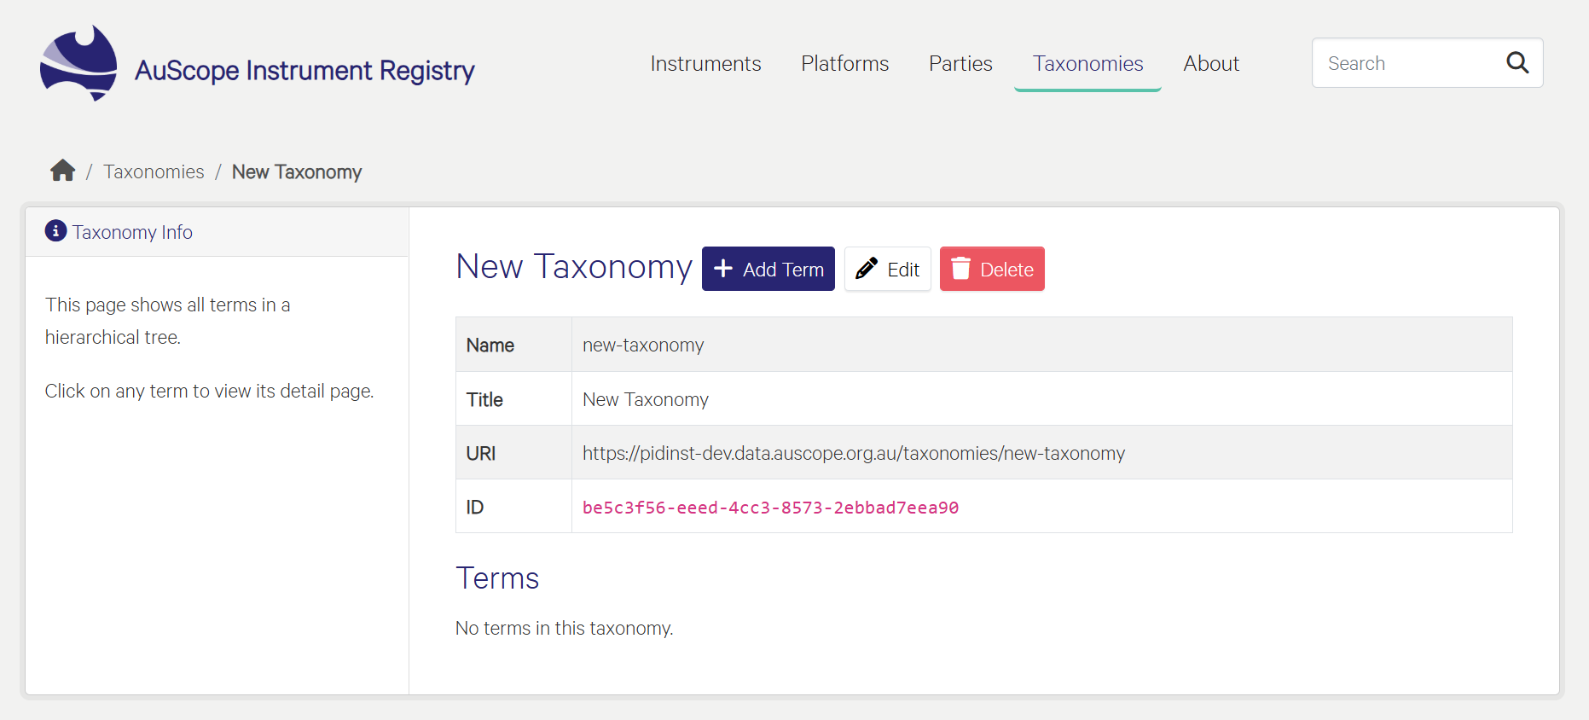The image size is (1589, 720).
Task: Click 'Click on any term' help text
Action: (209, 391)
